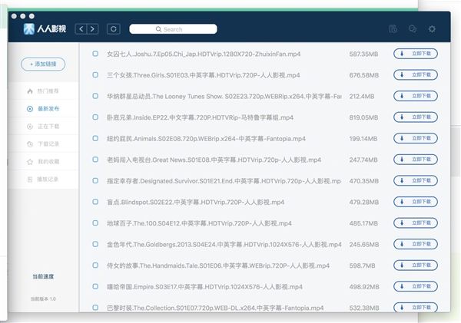Select the 指定幸存者.Designated.Survivor file name
461x323 pixels.
click(x=224, y=181)
